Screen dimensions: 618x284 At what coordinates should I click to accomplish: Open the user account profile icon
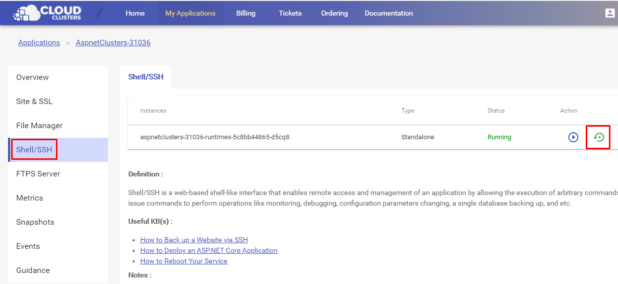[x=610, y=14]
